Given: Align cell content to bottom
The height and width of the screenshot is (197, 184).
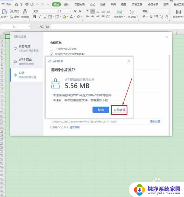Looking at the screenshot, I should [98, 11].
